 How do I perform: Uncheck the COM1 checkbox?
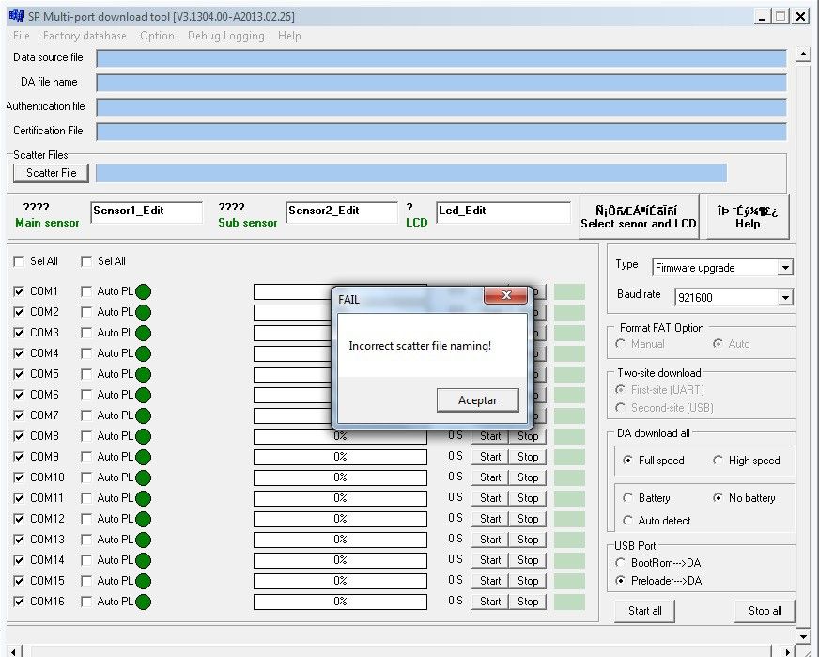19,291
